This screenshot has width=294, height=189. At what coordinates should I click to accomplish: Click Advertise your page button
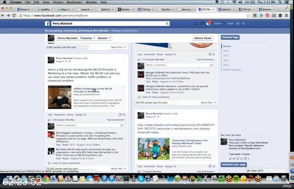234,165
